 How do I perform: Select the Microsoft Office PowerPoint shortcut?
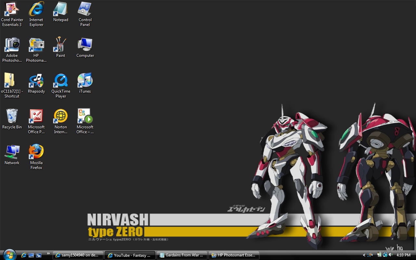pyautogui.click(x=36, y=122)
